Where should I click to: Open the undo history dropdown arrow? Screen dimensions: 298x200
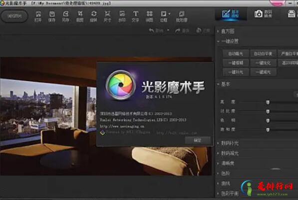pyautogui.click(x=168, y=30)
